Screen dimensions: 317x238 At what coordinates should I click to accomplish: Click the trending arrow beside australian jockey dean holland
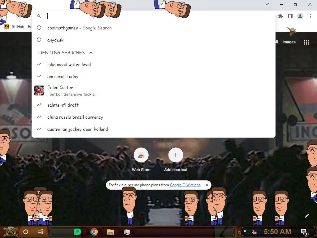coord(39,129)
